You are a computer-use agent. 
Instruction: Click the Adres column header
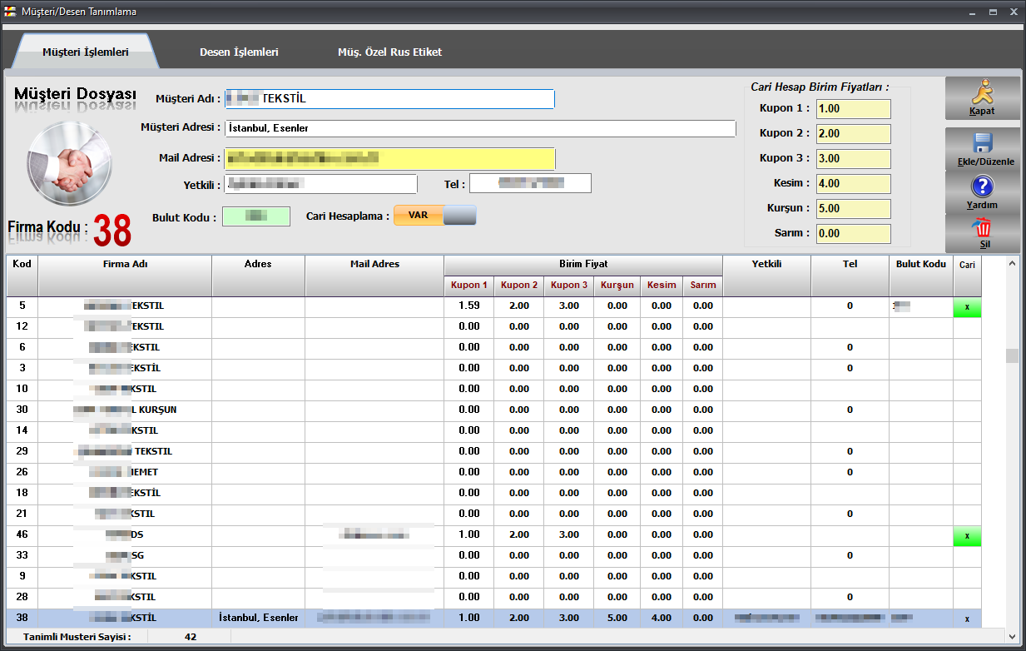pos(258,276)
